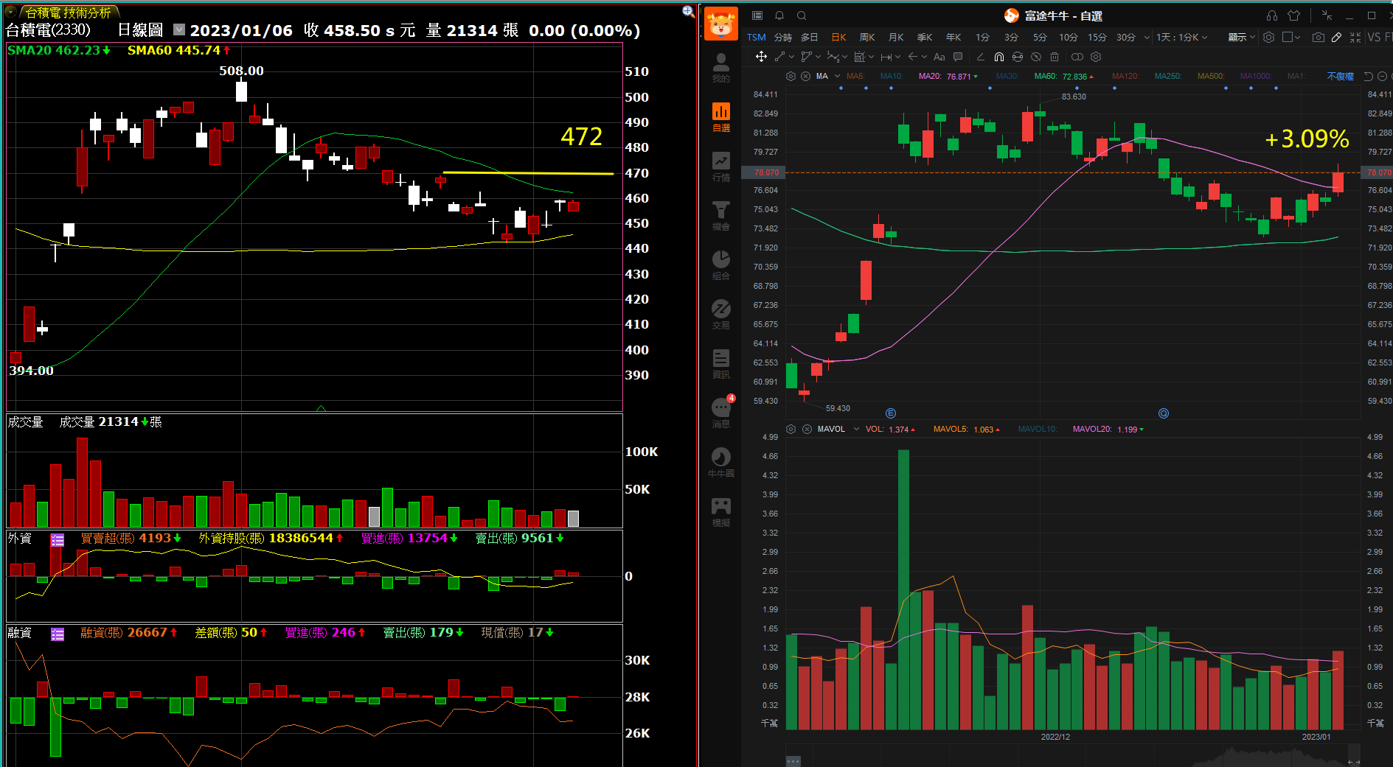The height and width of the screenshot is (767, 1393).
Task: Expand MAVOL indicator selector dropdown
Action: click(856, 429)
